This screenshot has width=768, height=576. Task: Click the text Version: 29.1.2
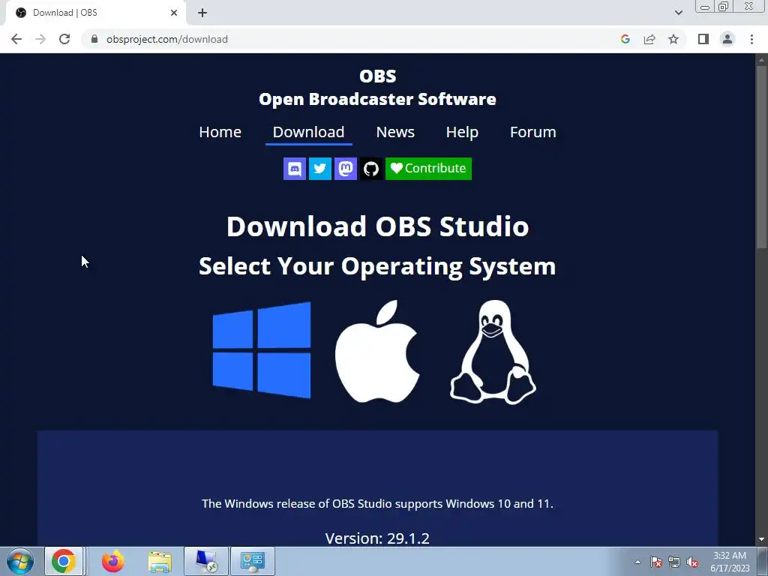point(378,538)
